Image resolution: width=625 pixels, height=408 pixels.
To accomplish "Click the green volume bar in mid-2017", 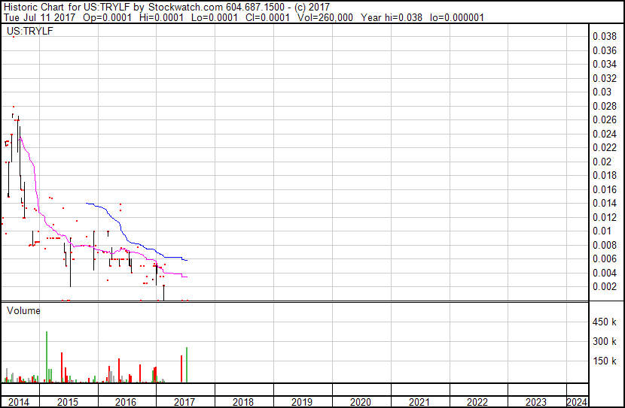I will tap(187, 364).
